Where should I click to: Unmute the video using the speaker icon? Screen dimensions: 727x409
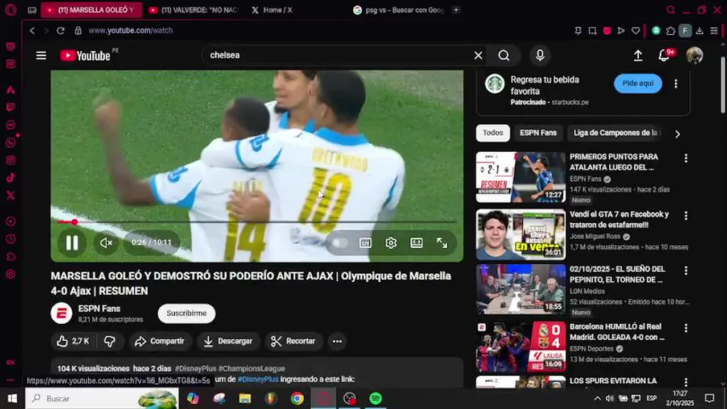click(x=106, y=243)
